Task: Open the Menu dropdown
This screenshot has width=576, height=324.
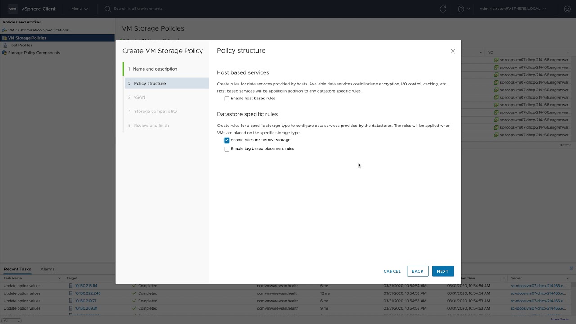Action: [79, 9]
